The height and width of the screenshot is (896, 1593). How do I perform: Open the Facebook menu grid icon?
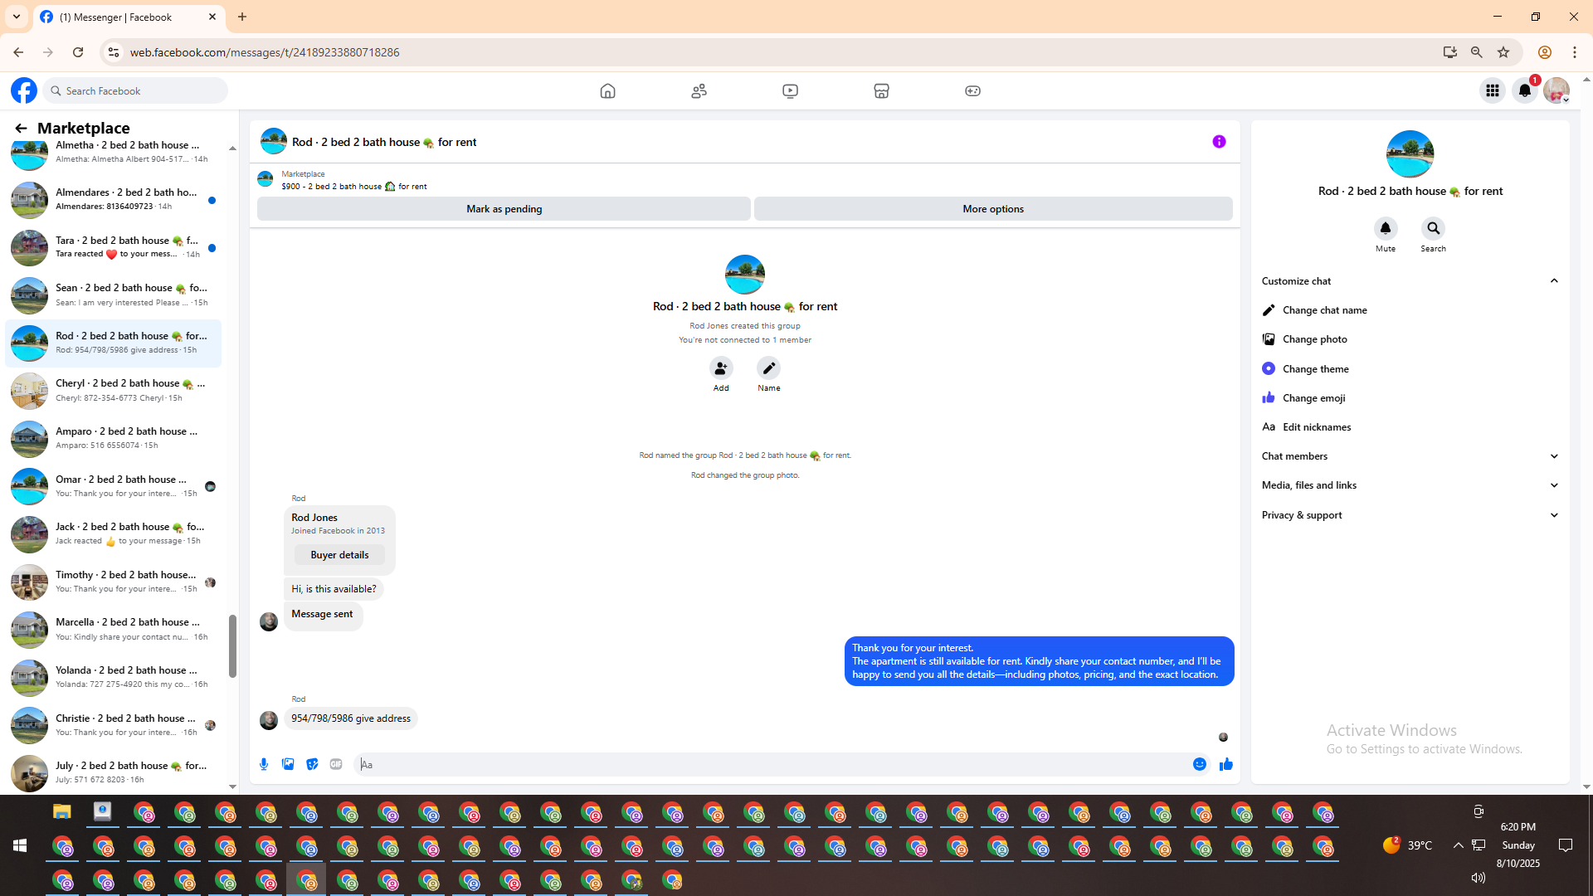click(x=1492, y=90)
